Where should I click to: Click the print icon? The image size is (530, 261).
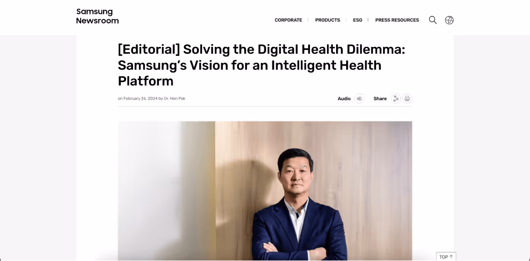pyautogui.click(x=407, y=99)
